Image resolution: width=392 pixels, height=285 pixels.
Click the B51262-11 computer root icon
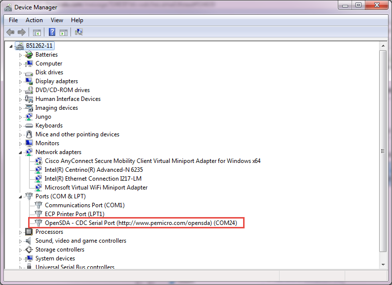(x=19, y=46)
